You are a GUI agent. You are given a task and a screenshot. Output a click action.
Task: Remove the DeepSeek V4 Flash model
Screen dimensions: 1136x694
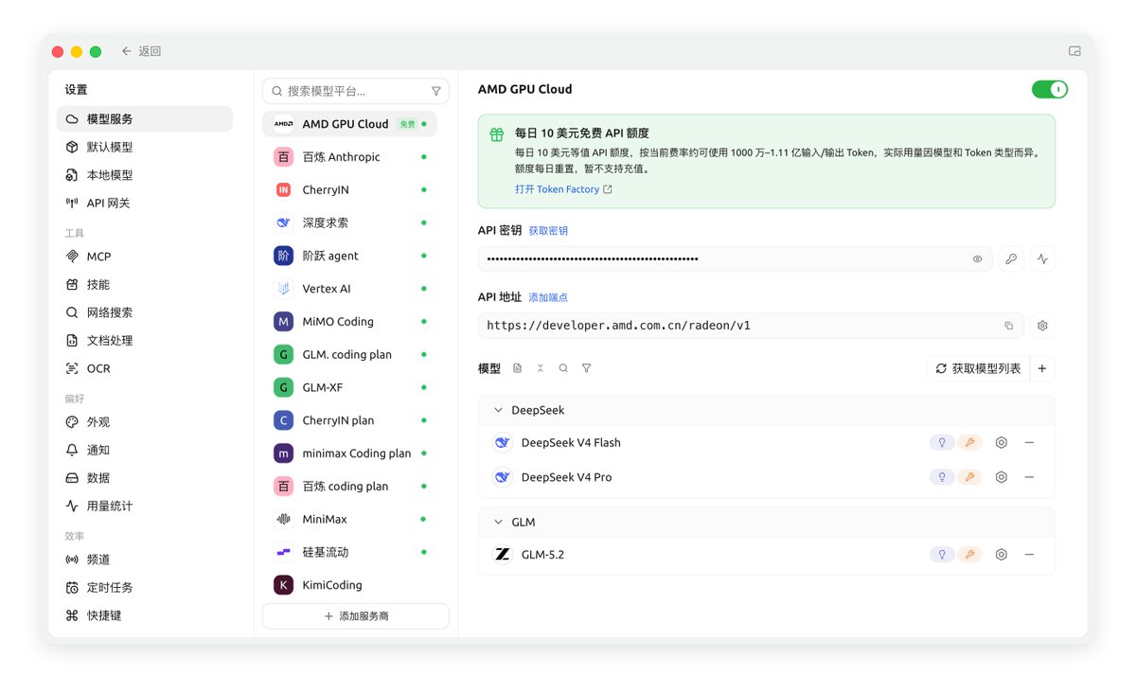tap(1029, 442)
